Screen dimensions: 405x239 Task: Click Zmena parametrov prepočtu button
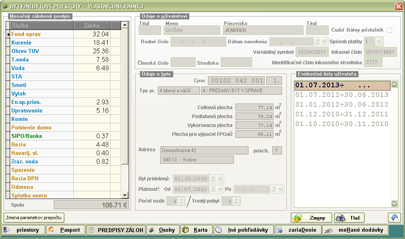(x=34, y=218)
